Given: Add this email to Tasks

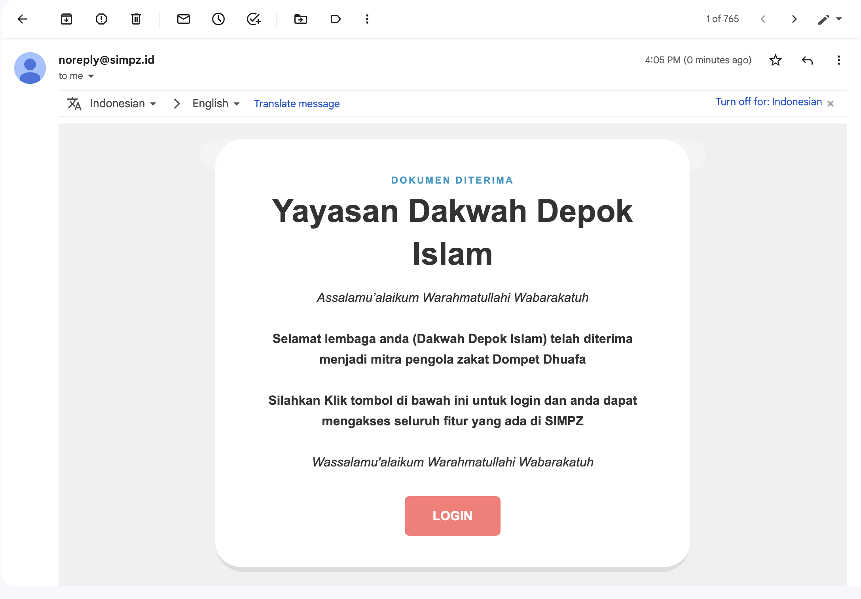Looking at the screenshot, I should 253,19.
